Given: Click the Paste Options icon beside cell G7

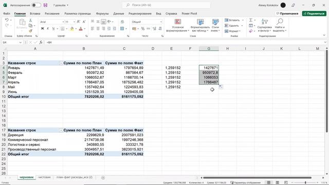Looking at the screenshot, I should click(221, 87).
